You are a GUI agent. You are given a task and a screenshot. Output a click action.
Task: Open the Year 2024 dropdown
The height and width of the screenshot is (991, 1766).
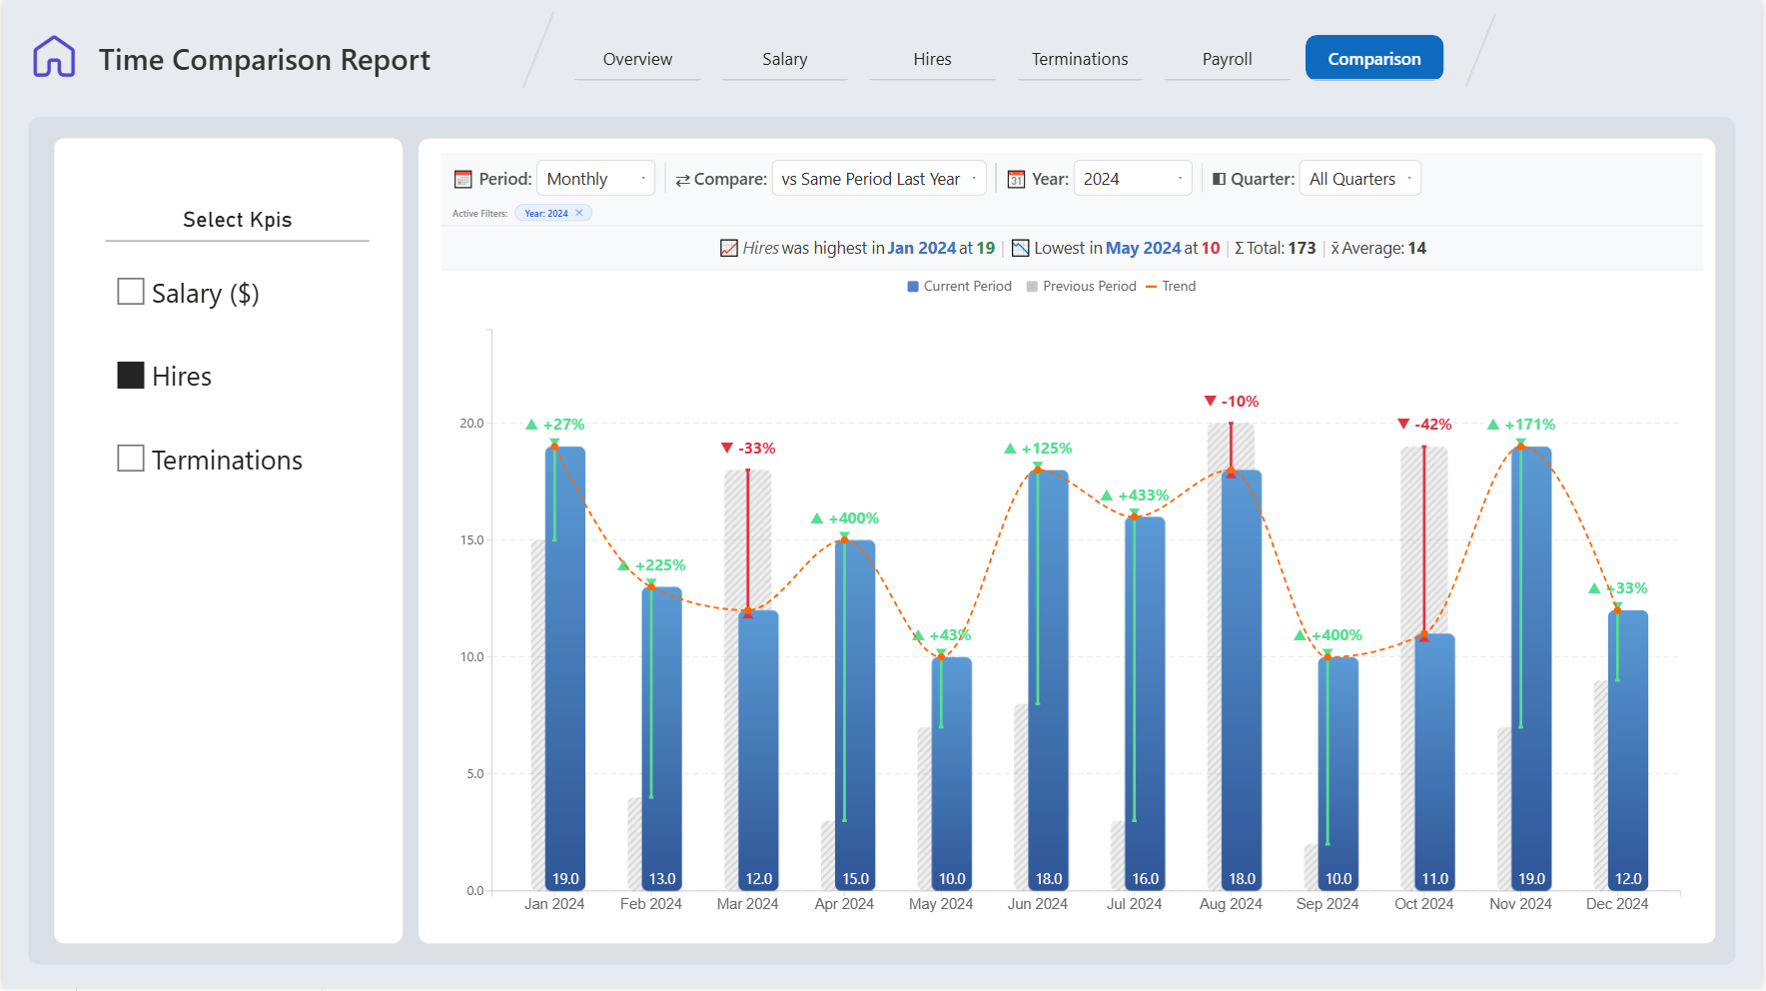coord(1132,179)
